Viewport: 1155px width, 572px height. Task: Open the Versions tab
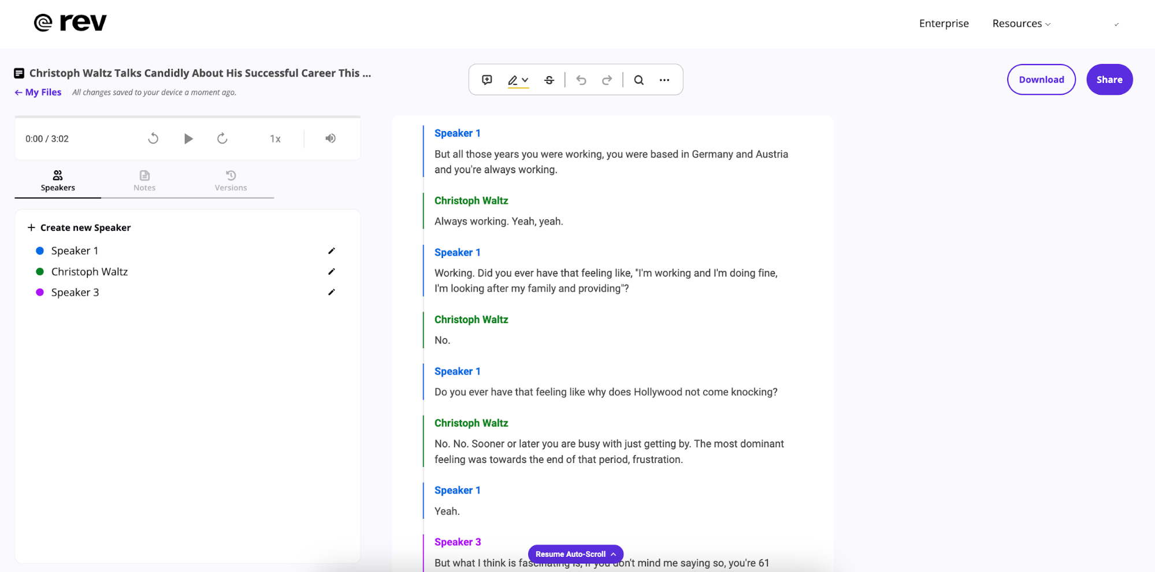(x=231, y=180)
